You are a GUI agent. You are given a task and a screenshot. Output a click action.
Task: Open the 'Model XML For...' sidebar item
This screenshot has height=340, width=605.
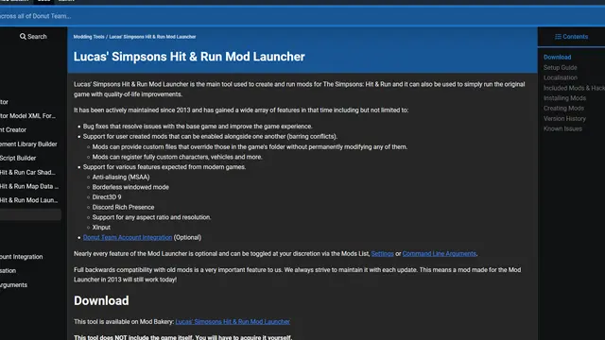[27, 115]
